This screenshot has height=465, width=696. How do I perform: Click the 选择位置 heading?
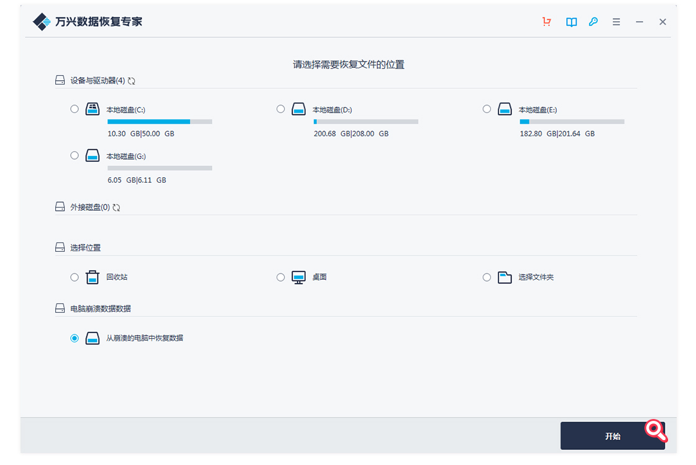click(x=85, y=247)
